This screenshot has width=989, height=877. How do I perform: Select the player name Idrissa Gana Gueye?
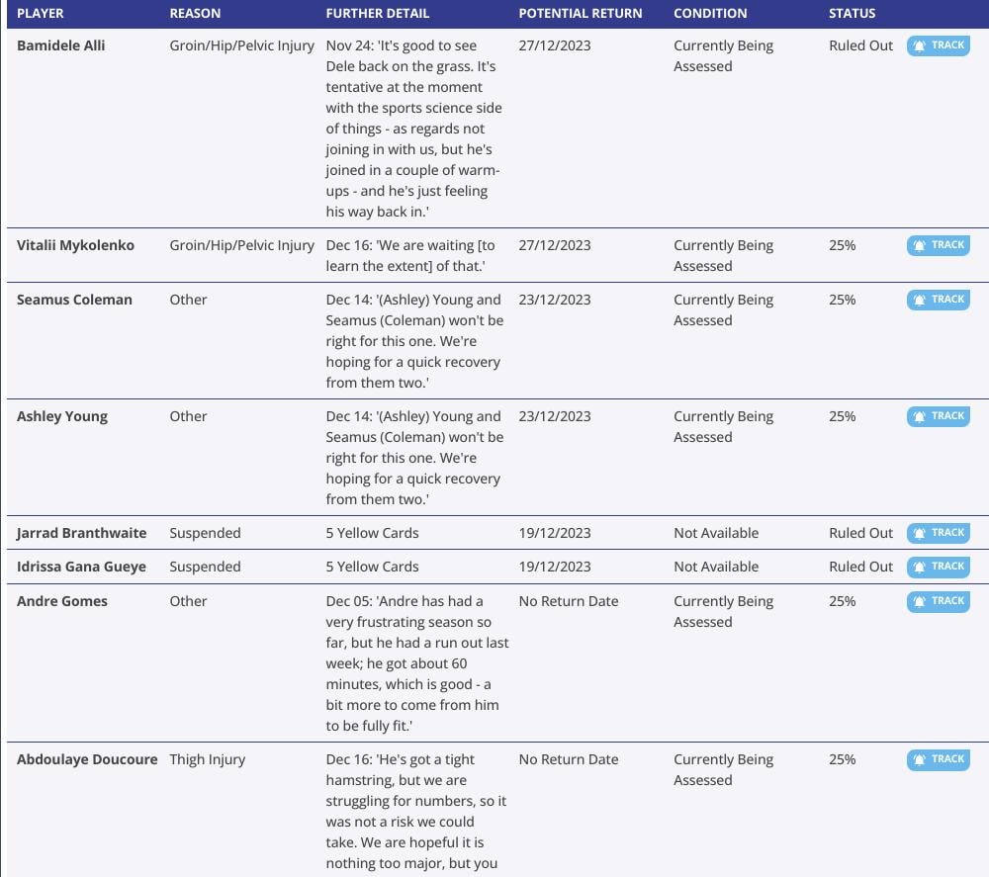click(81, 567)
